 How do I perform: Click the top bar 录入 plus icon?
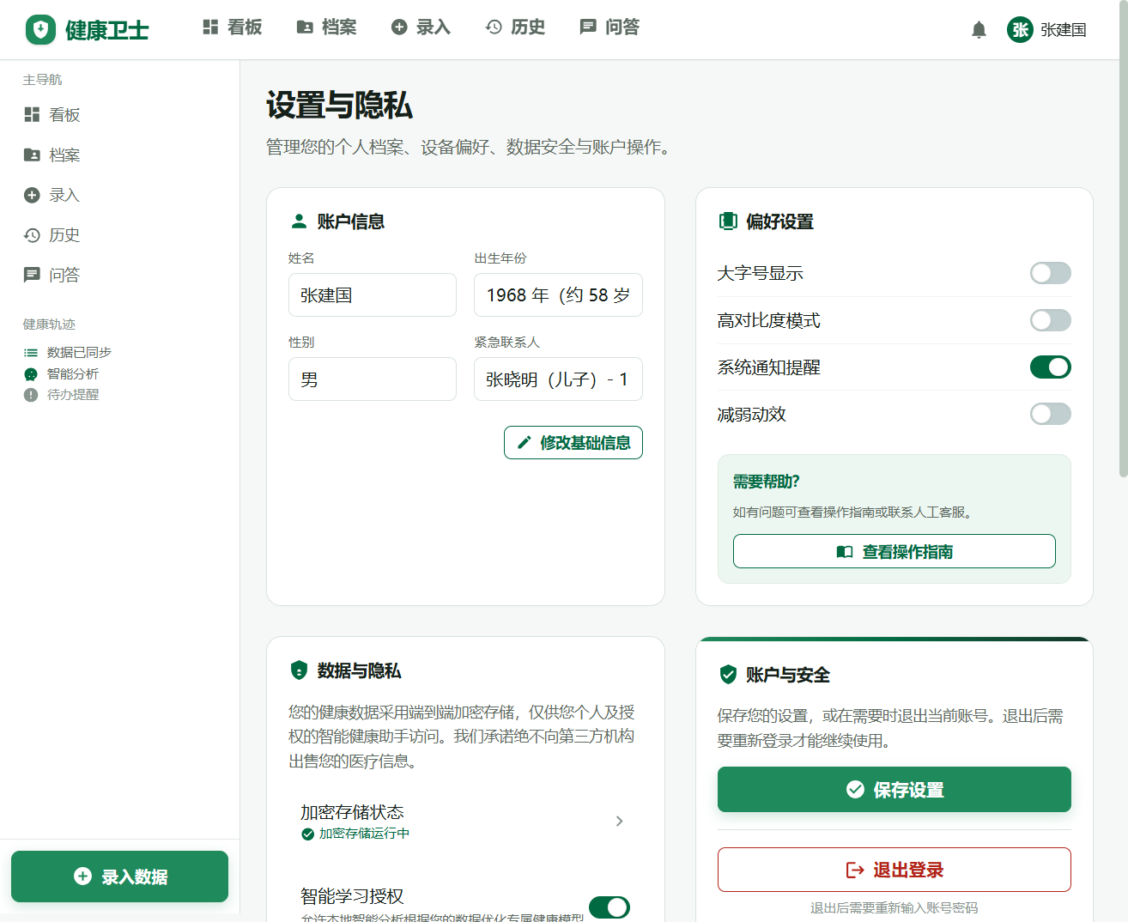(399, 27)
